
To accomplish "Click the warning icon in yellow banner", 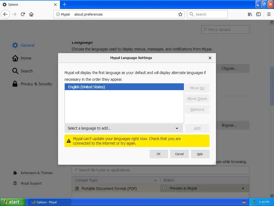I will click(x=69, y=141).
